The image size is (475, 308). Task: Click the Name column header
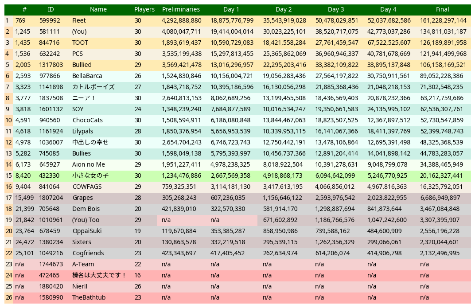pyautogui.click(x=98, y=9)
